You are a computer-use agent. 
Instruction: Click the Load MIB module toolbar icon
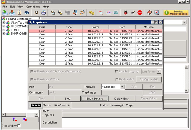pos(5,13)
